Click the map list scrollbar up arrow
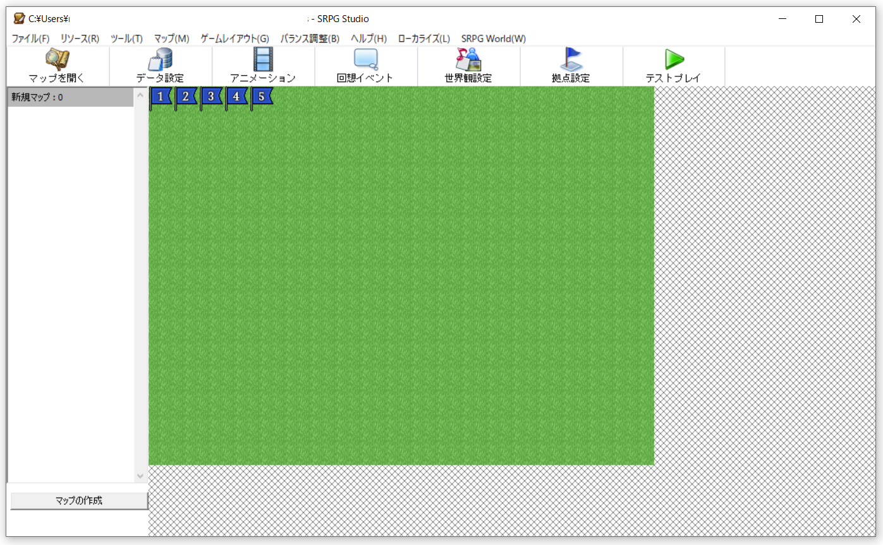 click(x=140, y=95)
